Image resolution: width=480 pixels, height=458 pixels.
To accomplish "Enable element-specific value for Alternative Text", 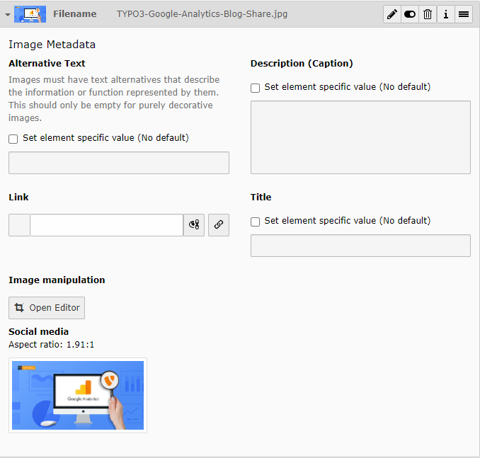I will point(13,139).
